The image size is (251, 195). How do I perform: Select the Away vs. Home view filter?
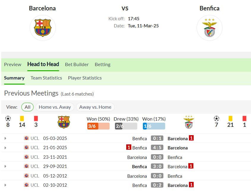tap(95, 107)
